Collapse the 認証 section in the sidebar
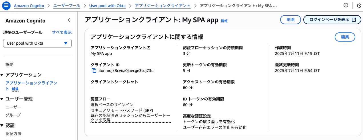The image size is (363, 140). pyautogui.click(x=2, y=125)
